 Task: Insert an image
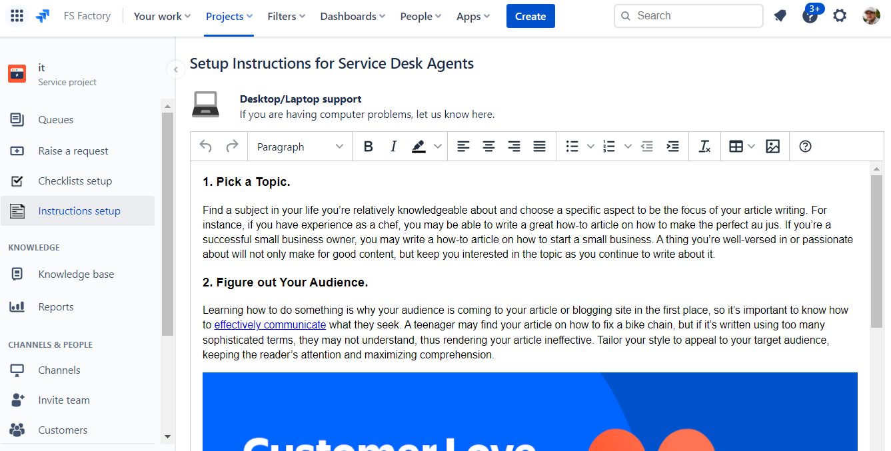tap(772, 147)
